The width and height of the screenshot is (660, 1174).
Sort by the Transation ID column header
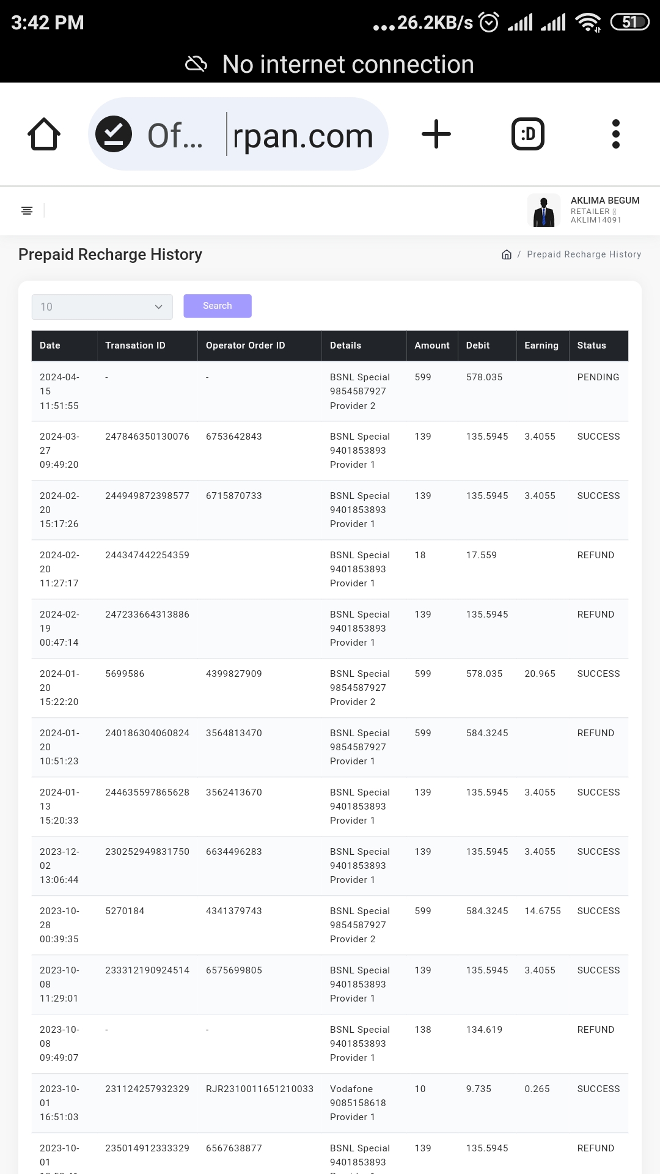(135, 345)
